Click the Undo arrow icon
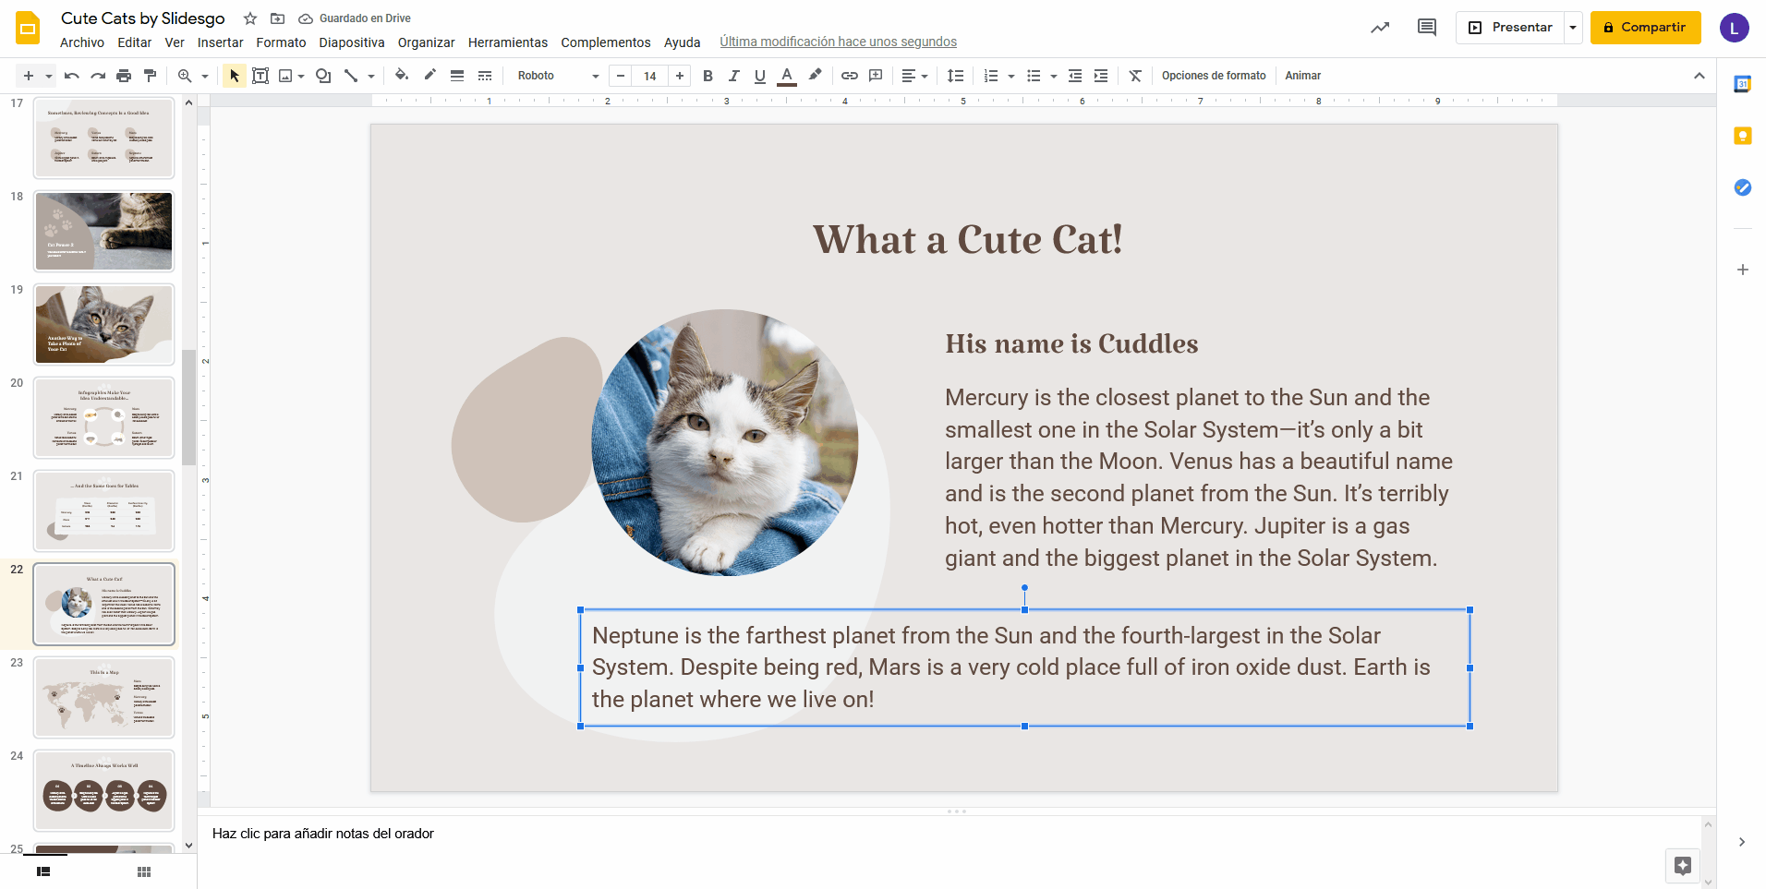The width and height of the screenshot is (1766, 889). click(x=72, y=76)
